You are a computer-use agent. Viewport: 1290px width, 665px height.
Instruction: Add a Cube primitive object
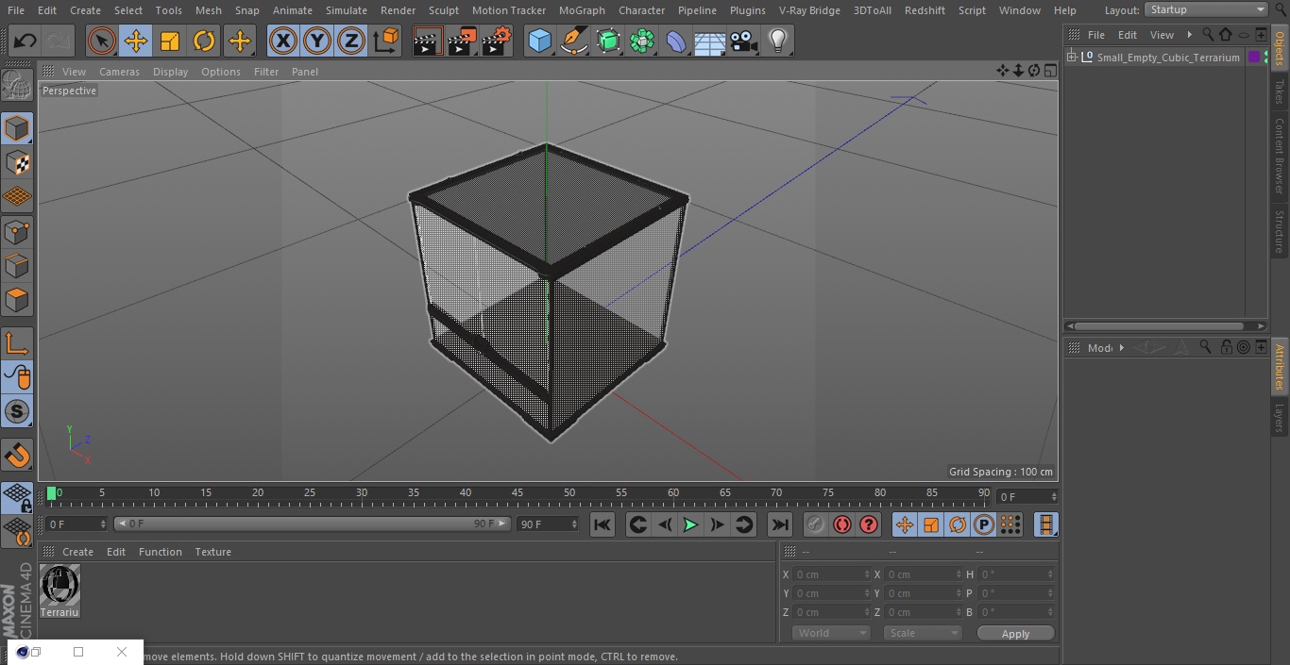pyautogui.click(x=539, y=41)
